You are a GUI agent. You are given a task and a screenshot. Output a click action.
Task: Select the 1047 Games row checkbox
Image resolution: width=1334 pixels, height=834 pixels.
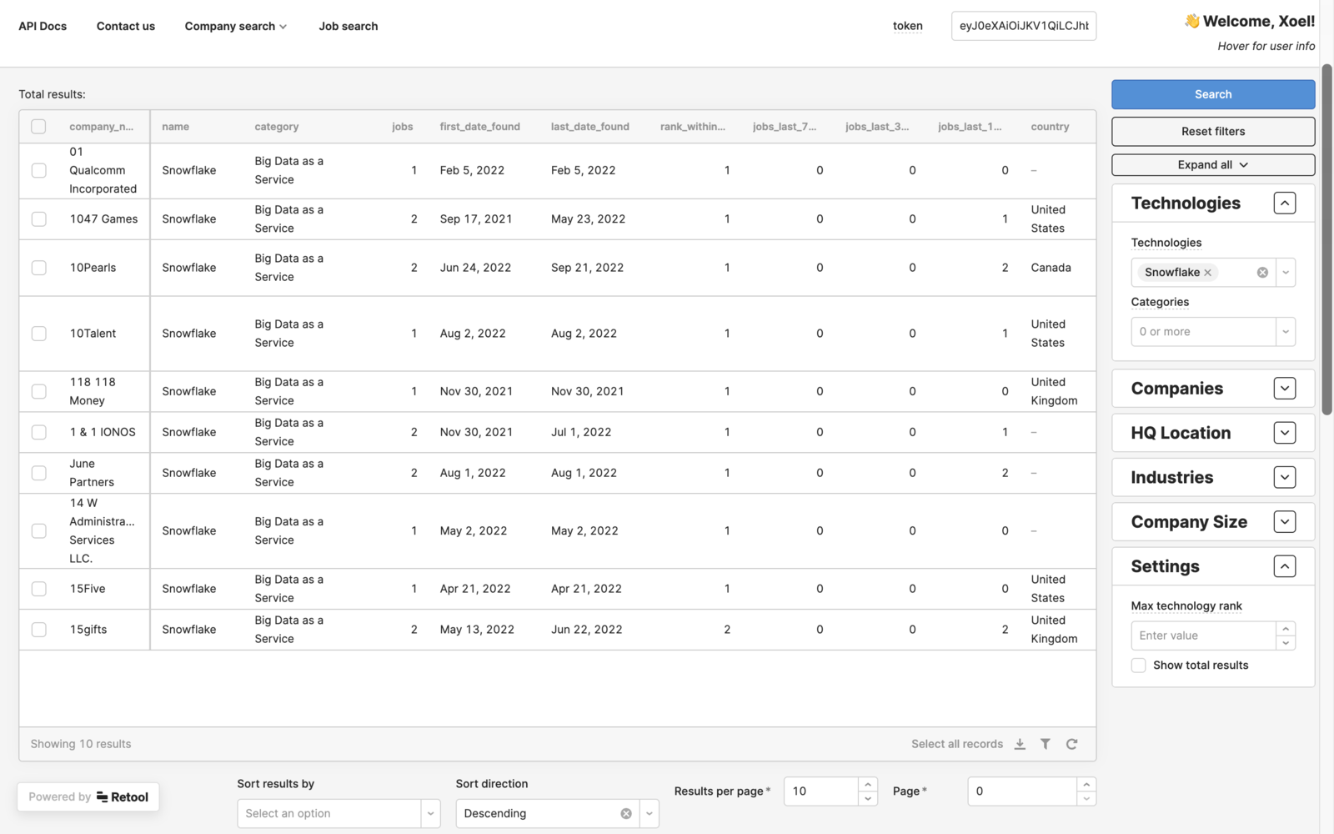[x=38, y=219]
